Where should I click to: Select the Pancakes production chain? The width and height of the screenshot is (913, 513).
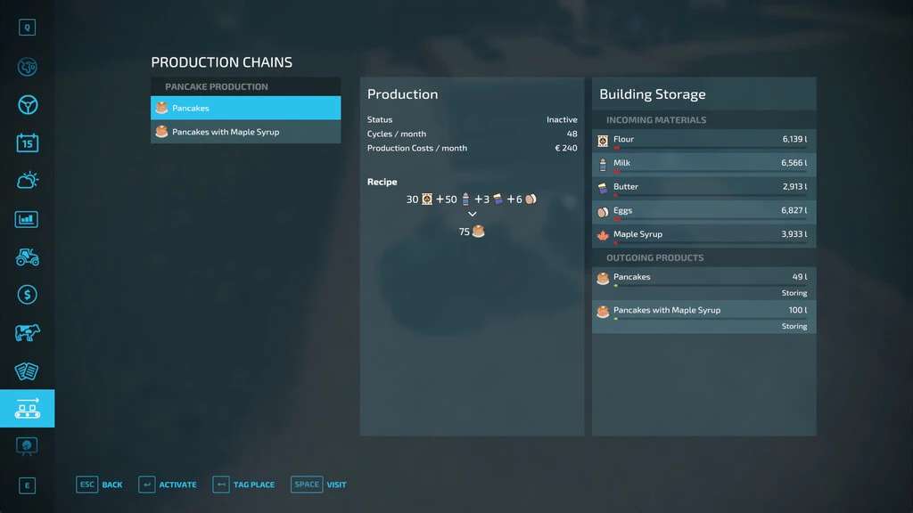click(245, 108)
